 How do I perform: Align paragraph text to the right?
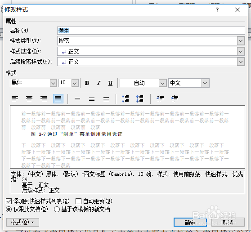[44, 99]
